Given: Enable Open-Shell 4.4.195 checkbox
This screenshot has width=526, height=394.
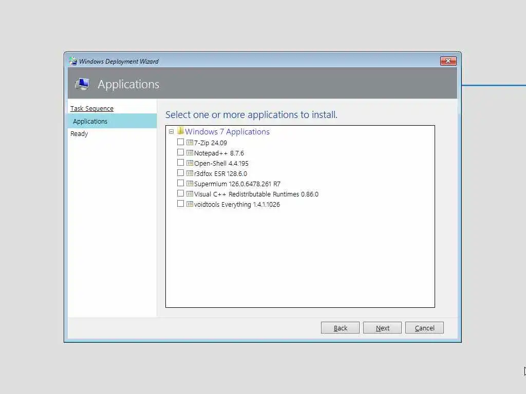Looking at the screenshot, I should click(180, 163).
